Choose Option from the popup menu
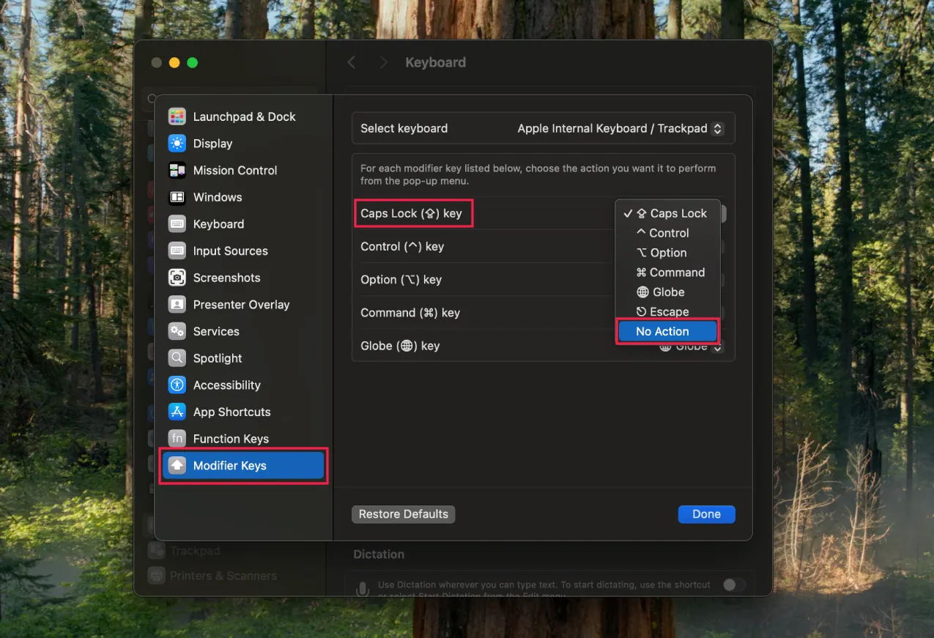The image size is (934, 638). click(668, 253)
